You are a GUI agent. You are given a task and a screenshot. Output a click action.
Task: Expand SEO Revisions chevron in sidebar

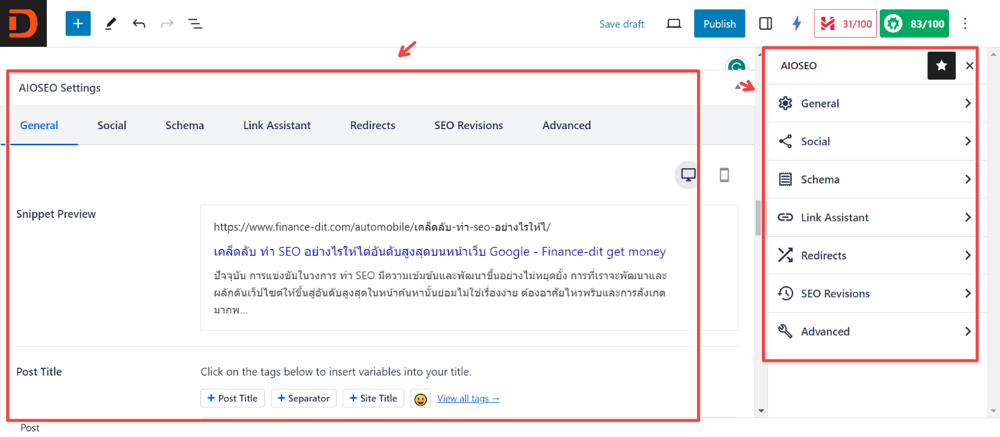(x=968, y=294)
